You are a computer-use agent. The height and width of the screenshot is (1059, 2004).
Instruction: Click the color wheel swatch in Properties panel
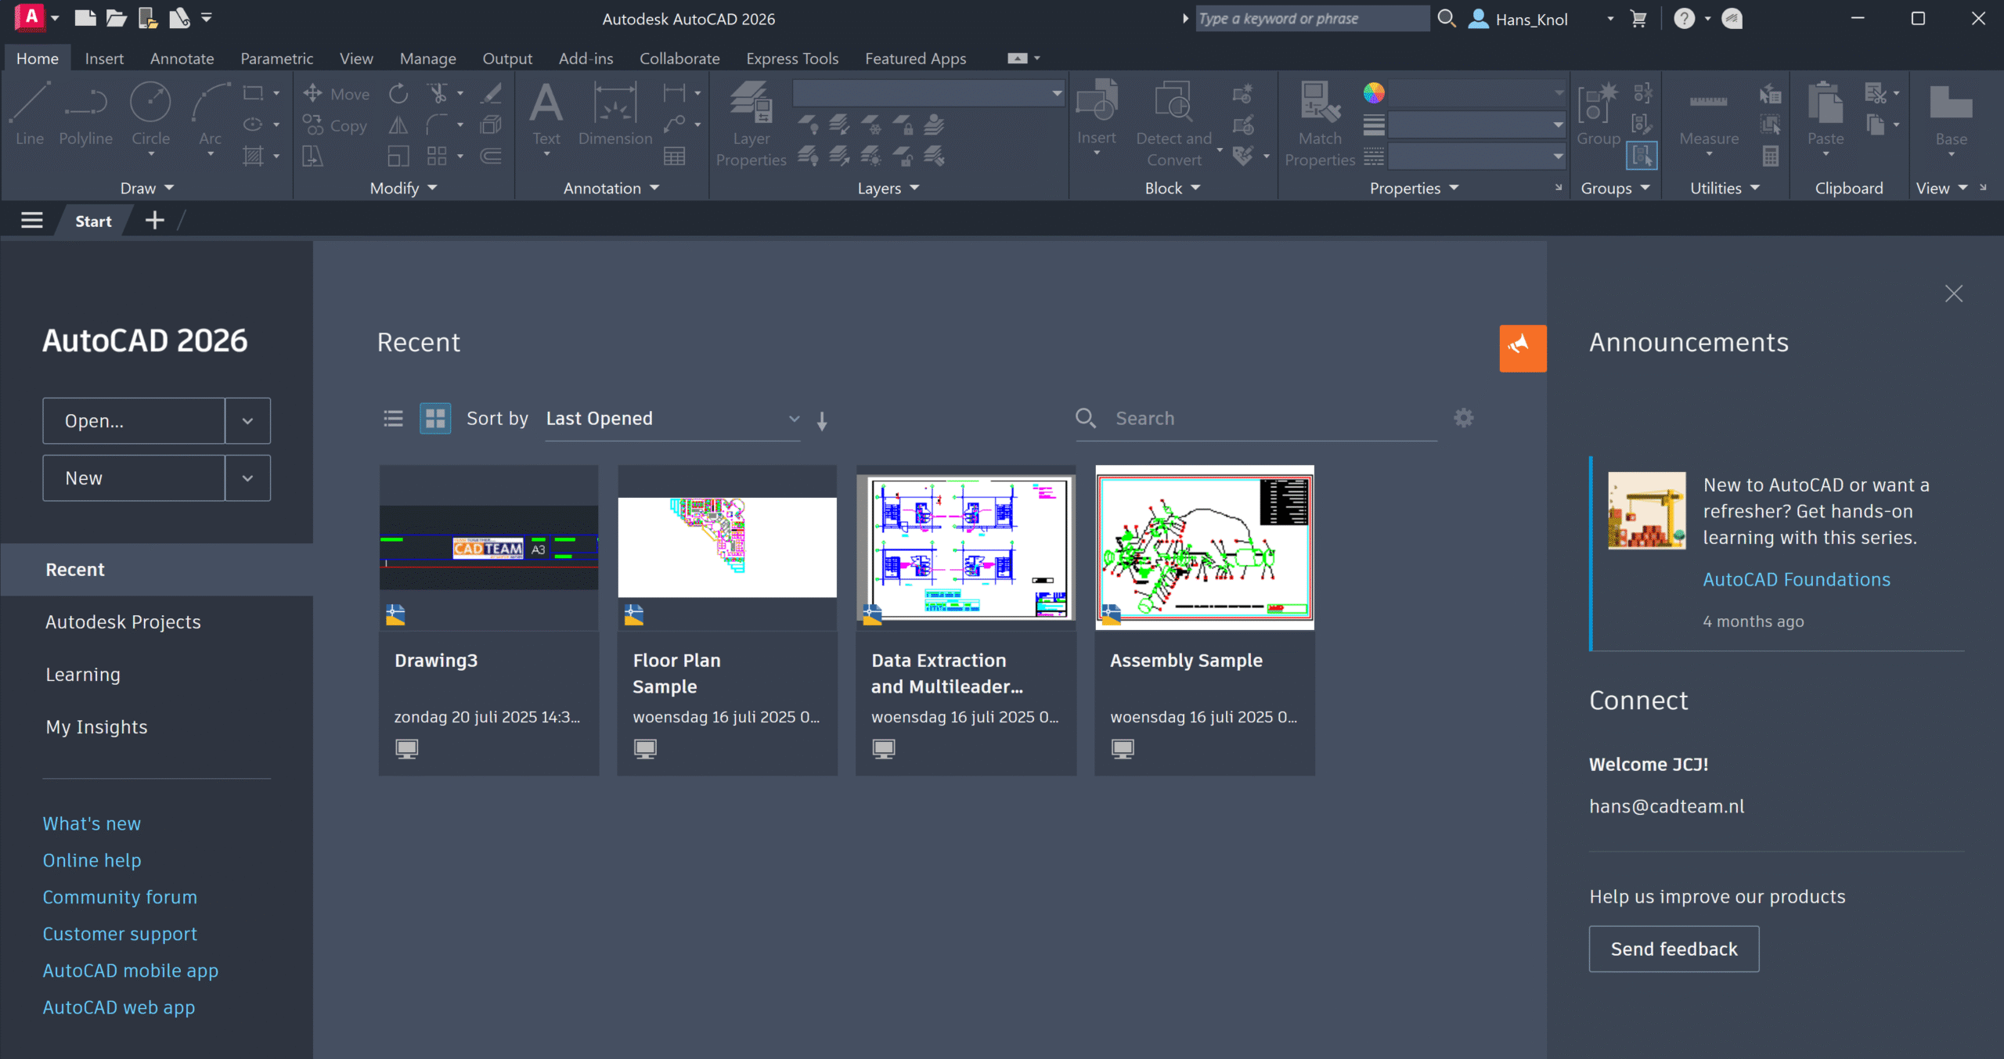(x=1374, y=93)
